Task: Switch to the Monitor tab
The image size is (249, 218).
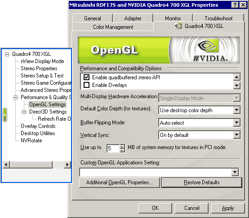Action: (173, 18)
